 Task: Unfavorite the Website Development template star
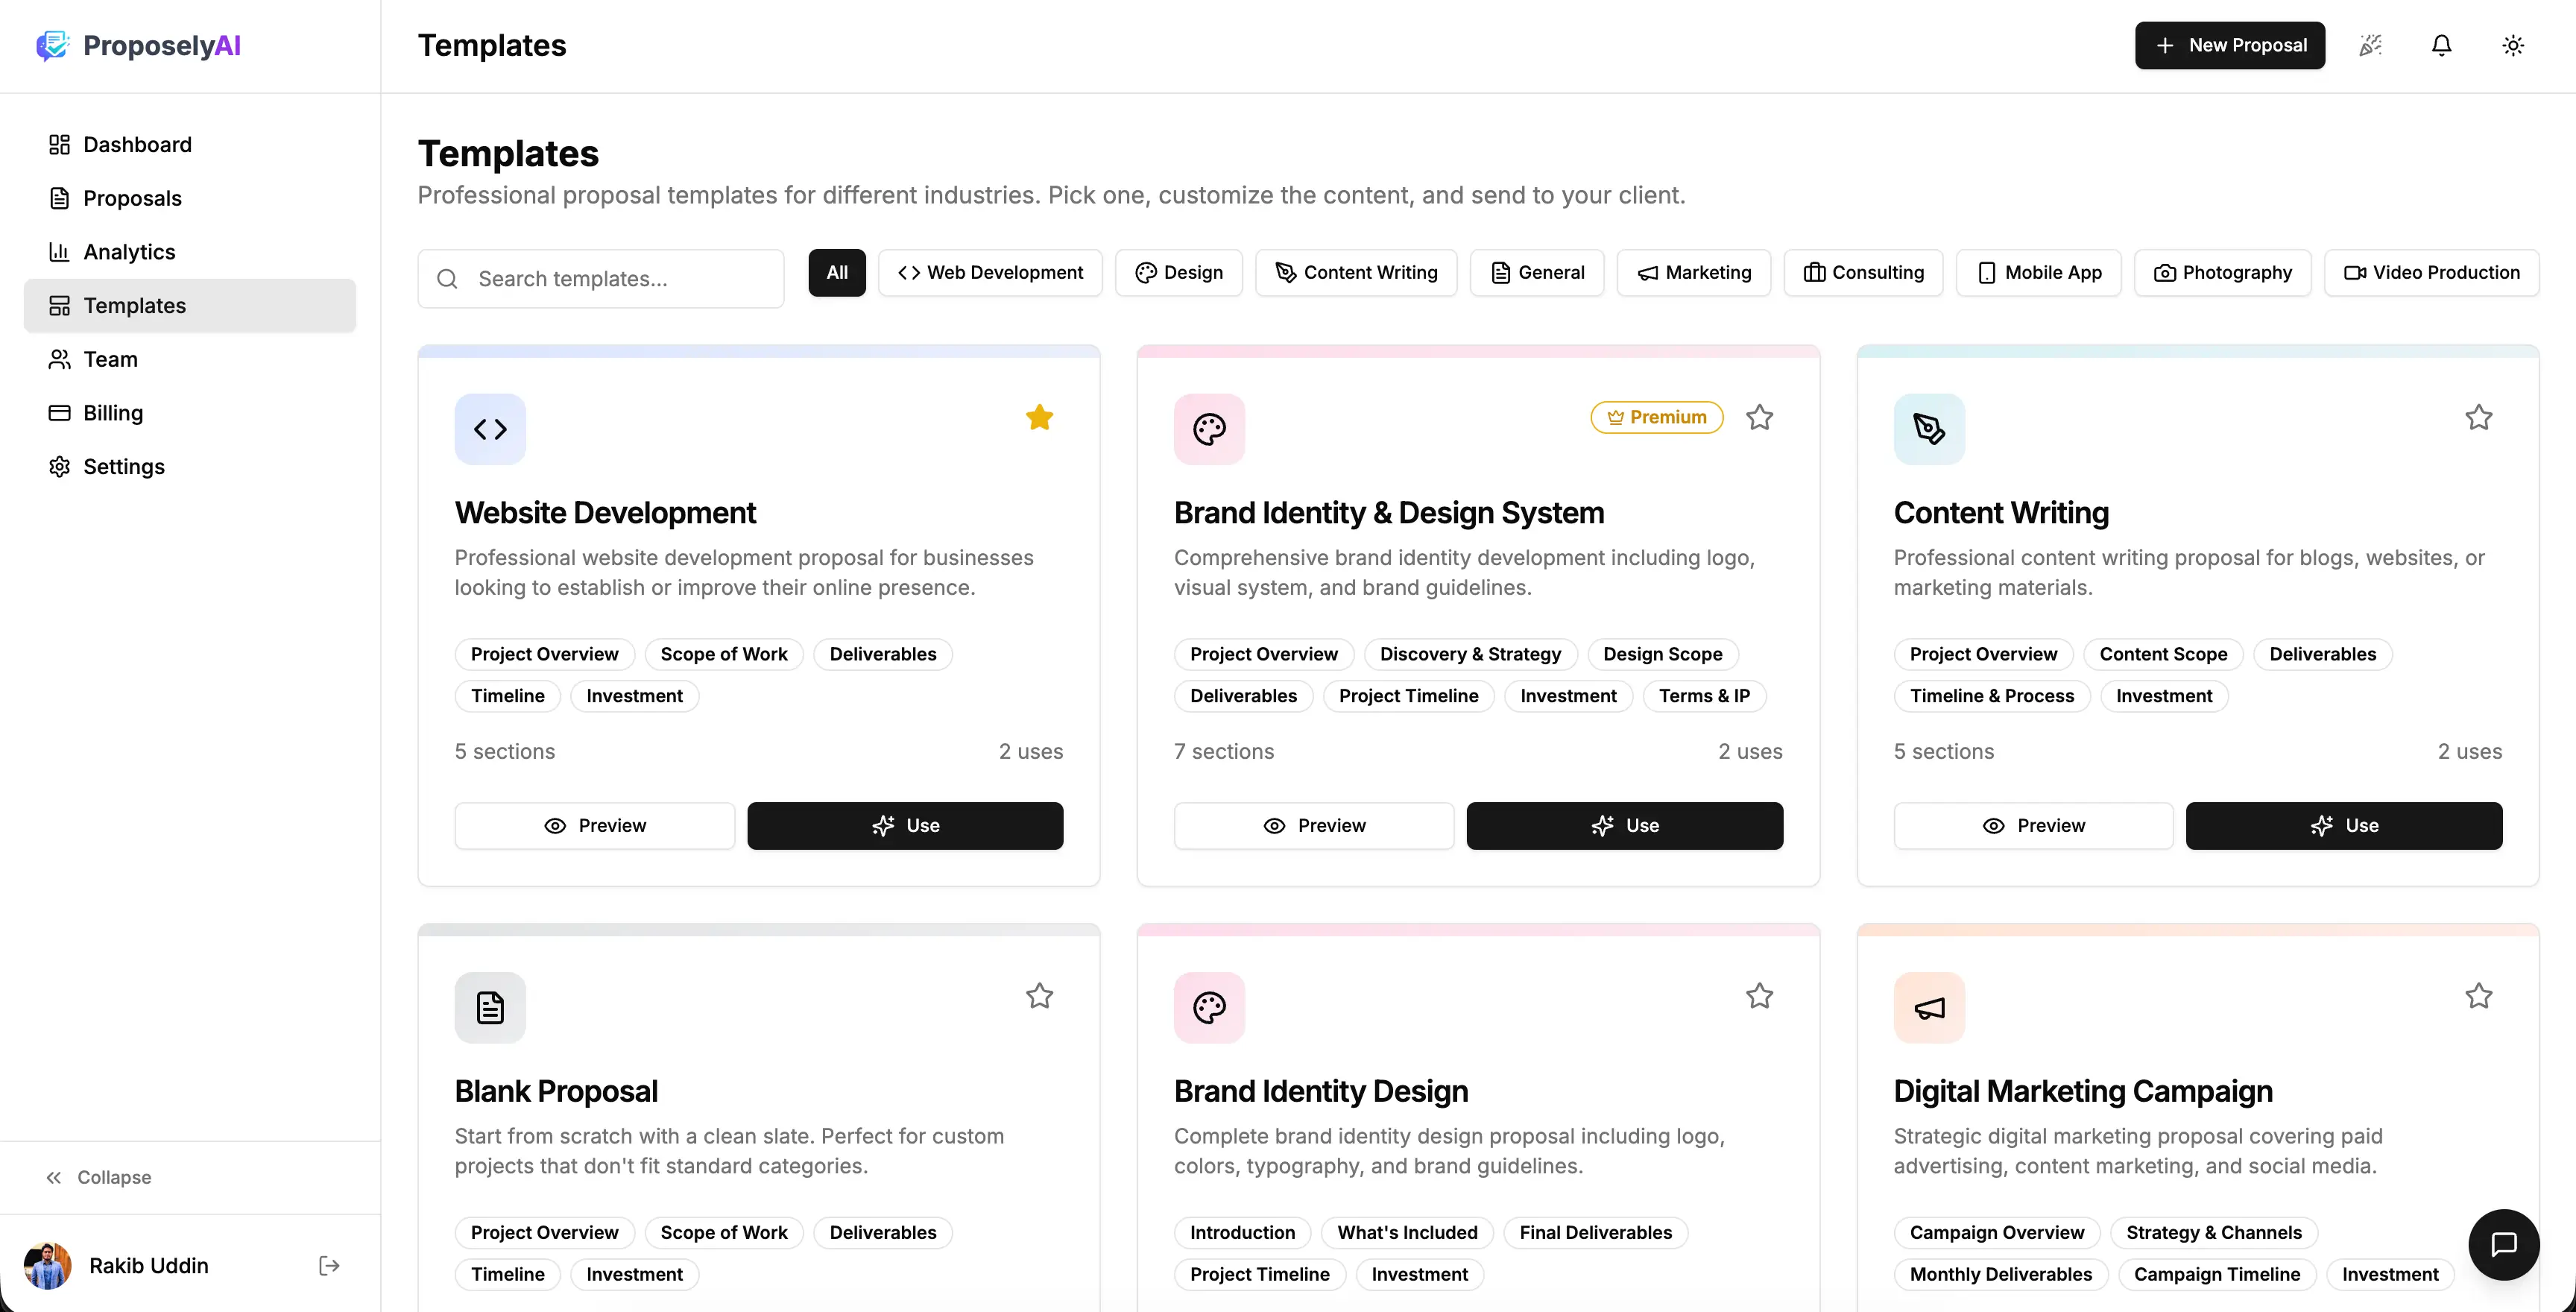(1039, 417)
